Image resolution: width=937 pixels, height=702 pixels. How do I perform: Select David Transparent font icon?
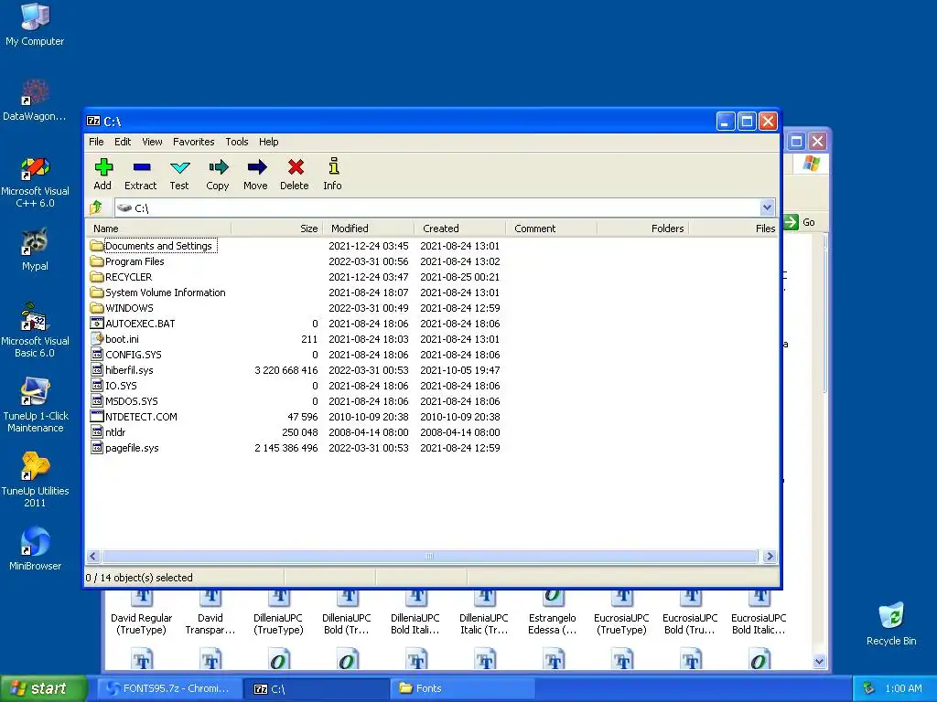210,613
